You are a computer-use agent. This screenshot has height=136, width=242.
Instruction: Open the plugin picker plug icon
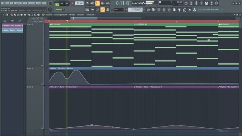point(179,10)
